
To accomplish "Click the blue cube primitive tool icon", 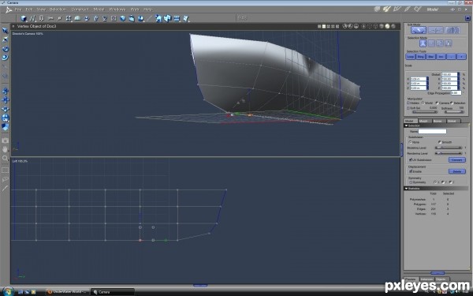I will (23, 18).
